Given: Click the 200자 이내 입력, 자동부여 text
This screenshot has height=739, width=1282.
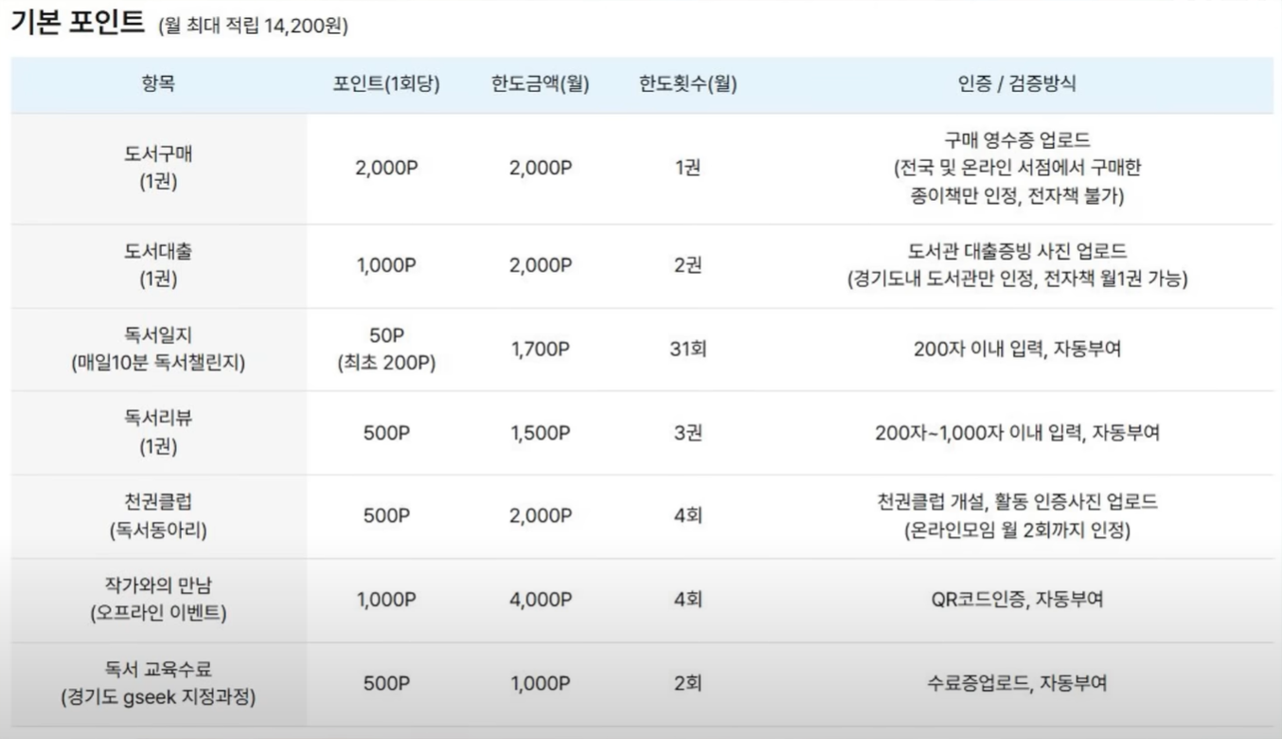Looking at the screenshot, I should [1017, 350].
